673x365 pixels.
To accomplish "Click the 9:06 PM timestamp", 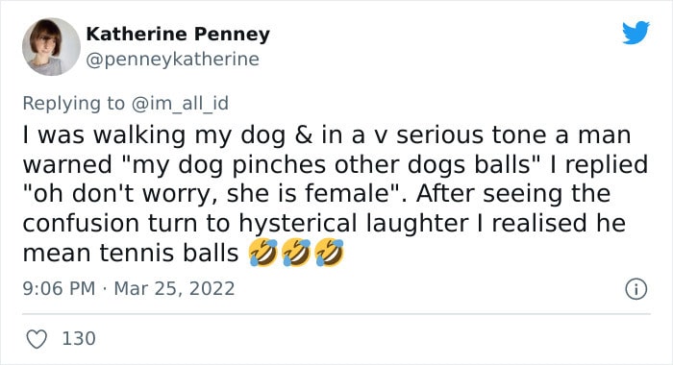I will coord(59,288).
